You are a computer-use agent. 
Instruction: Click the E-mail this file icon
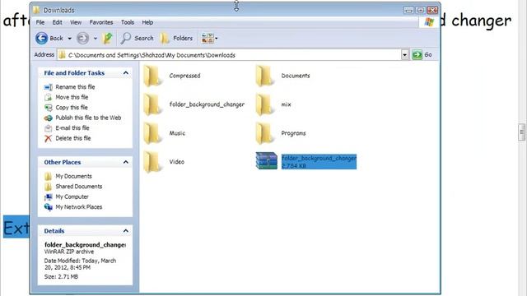pyautogui.click(x=49, y=128)
